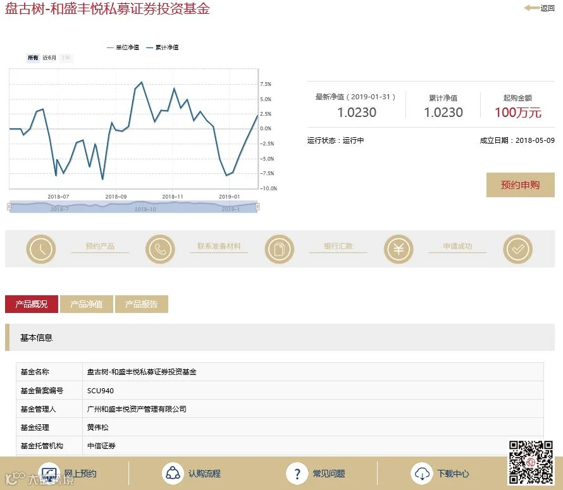Click the 基金备案编号 row label

42,390
